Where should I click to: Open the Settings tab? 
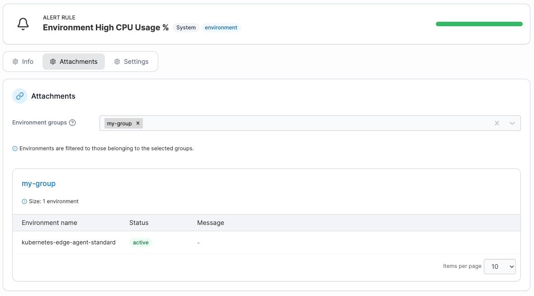[x=132, y=62]
